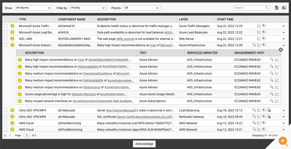The width and height of the screenshot is (291, 149).
Task: Open graph for OperationalExcellence detail row
Action: point(277,73)
